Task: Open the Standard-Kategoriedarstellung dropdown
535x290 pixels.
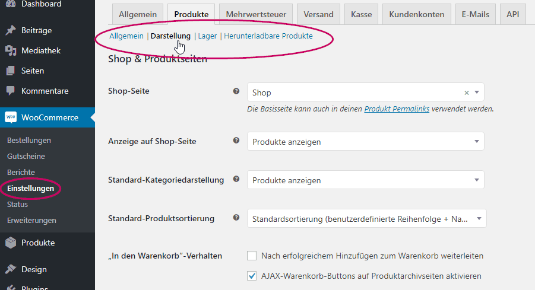Action: (x=365, y=180)
